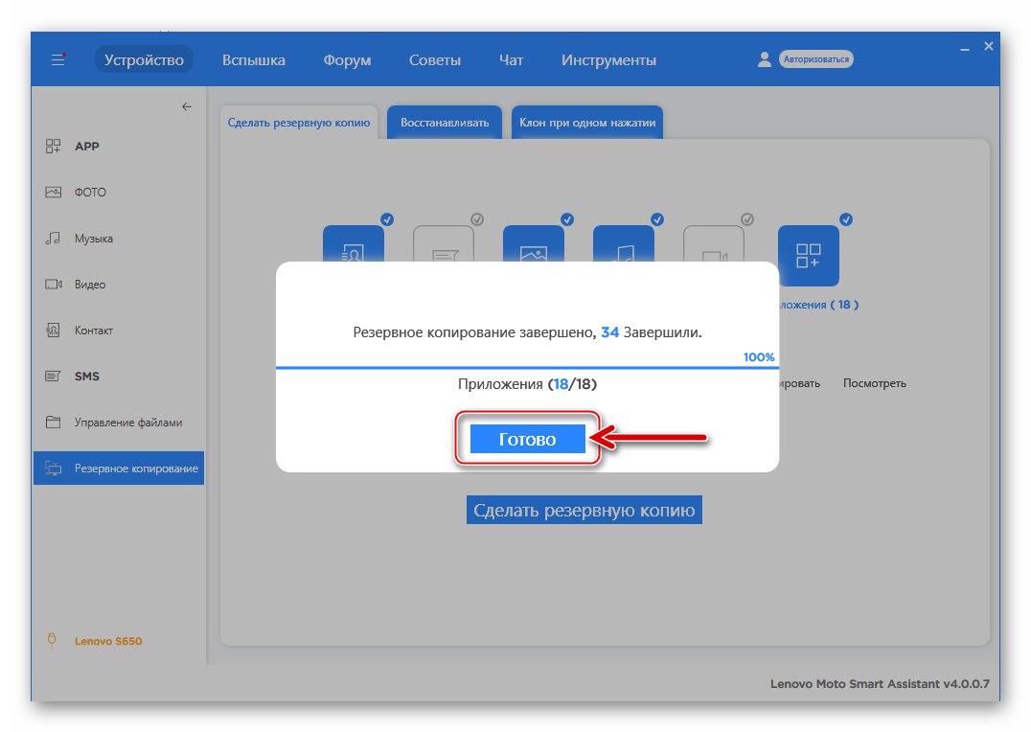Click the SMS message icon in sidebar

[x=53, y=377]
